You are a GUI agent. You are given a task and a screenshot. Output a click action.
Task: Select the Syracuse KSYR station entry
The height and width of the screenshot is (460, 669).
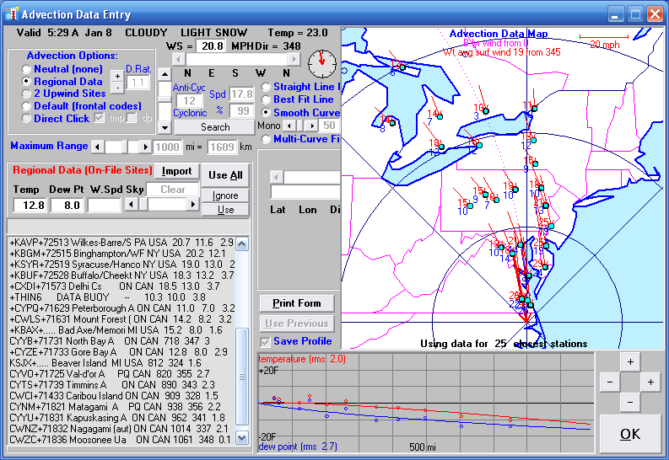point(118,264)
